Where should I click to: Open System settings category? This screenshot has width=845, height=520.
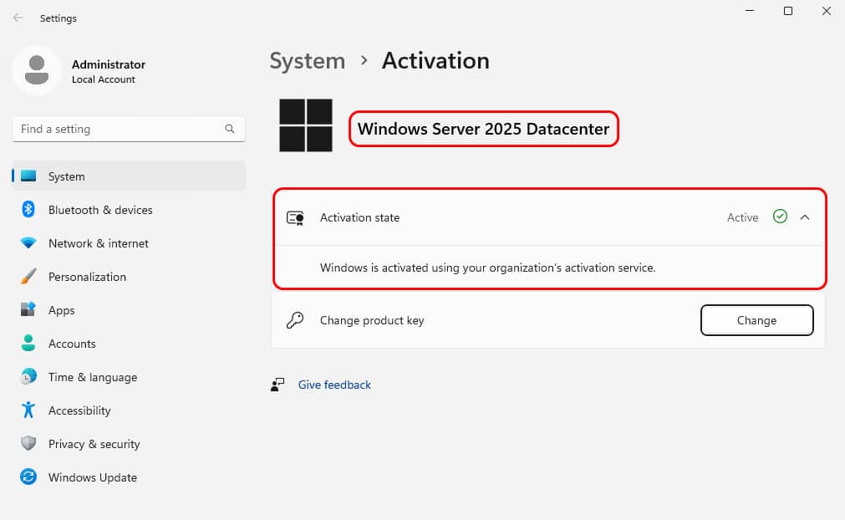pos(129,176)
